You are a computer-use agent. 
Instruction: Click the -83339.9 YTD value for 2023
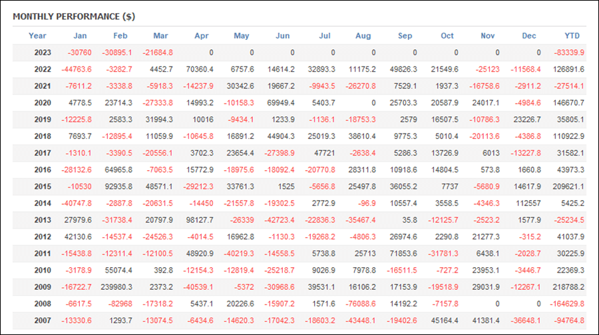tap(569, 53)
